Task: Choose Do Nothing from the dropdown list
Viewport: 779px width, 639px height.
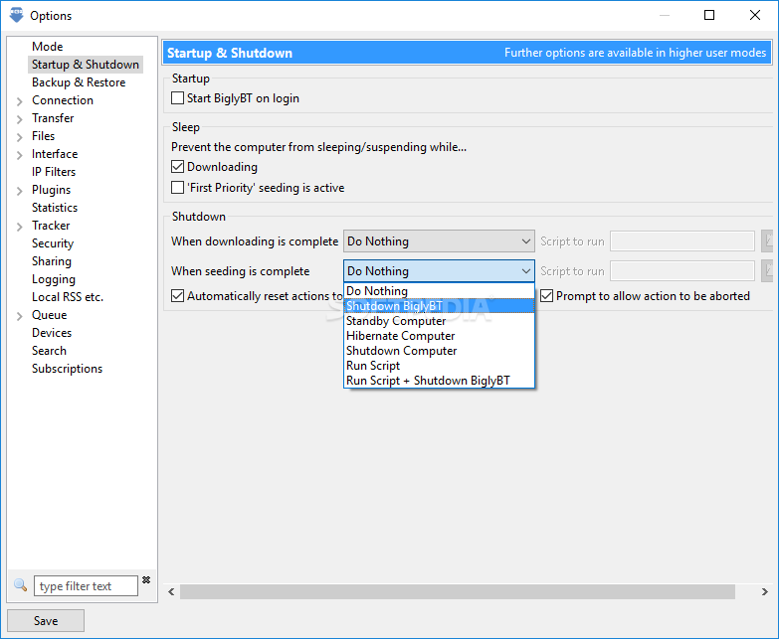Action: 439,291
